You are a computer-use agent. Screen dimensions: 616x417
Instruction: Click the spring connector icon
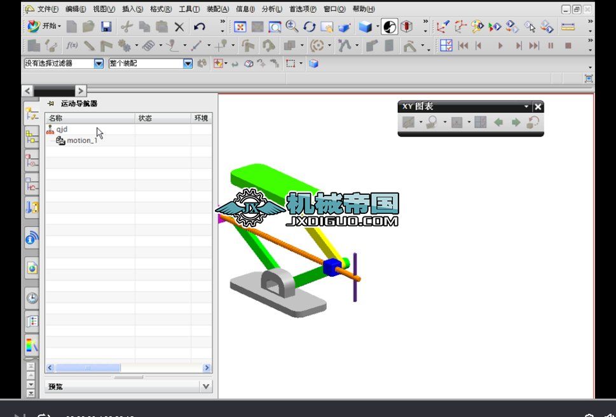click(149, 46)
